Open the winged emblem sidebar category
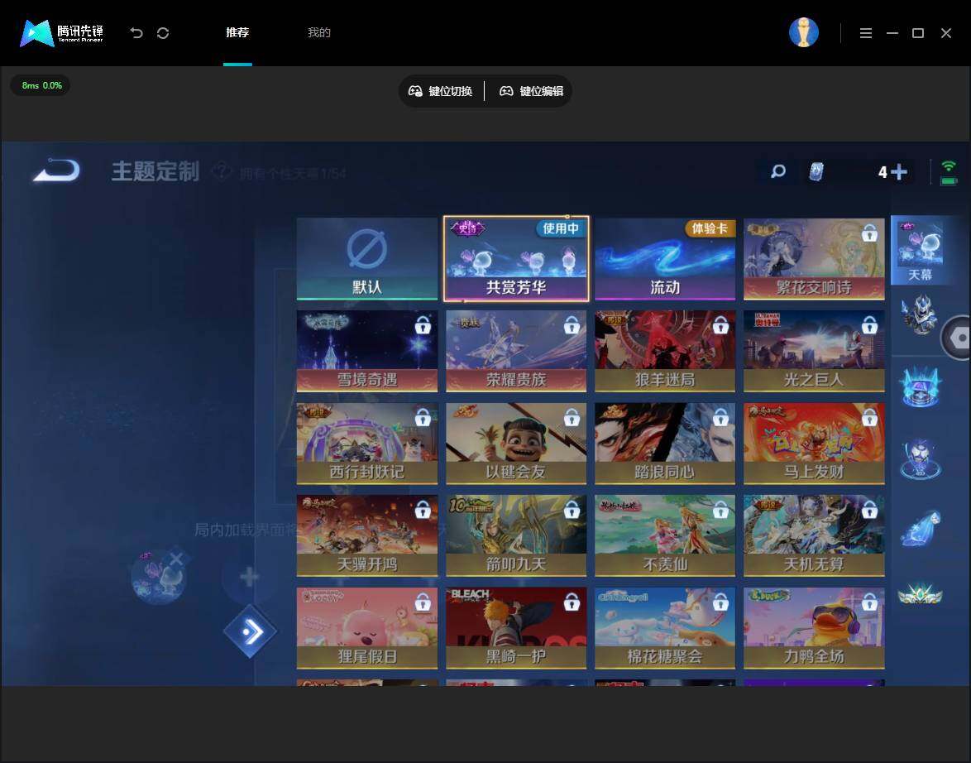971x763 pixels. click(x=920, y=594)
